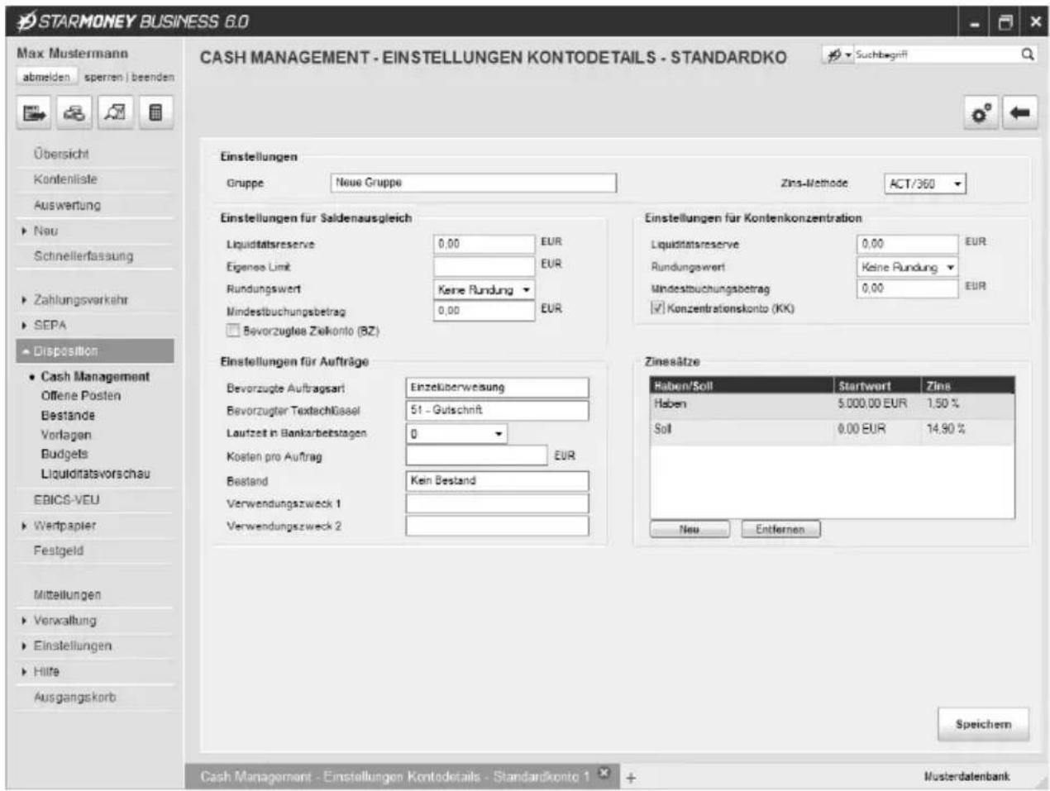The height and width of the screenshot is (791, 1050).
Task: Click the magnifier search icon
Action: coord(1027,55)
